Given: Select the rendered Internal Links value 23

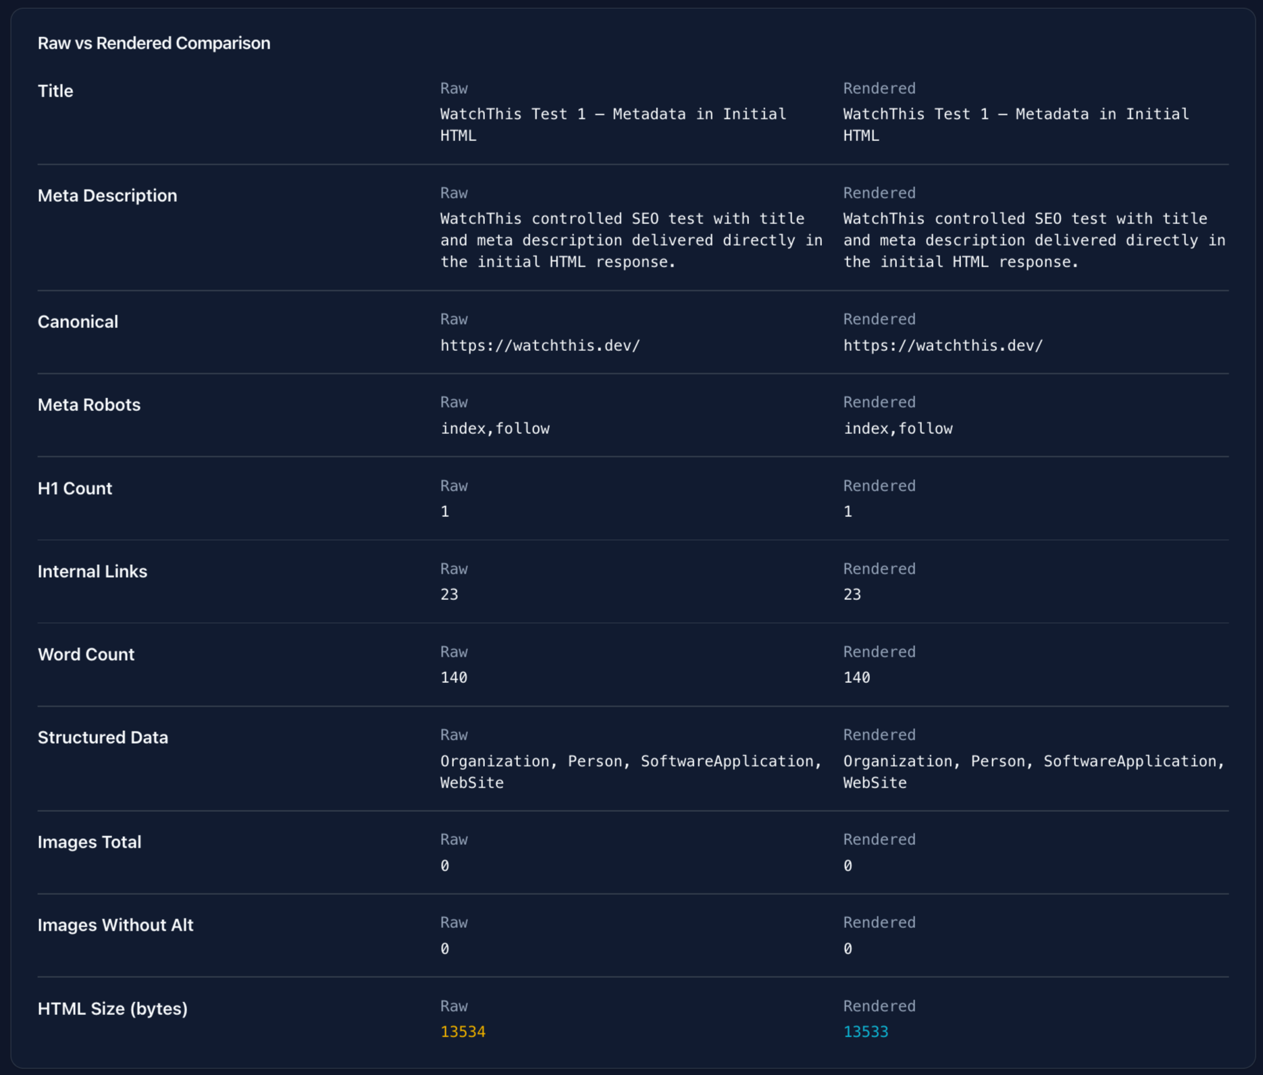Looking at the screenshot, I should click(852, 595).
